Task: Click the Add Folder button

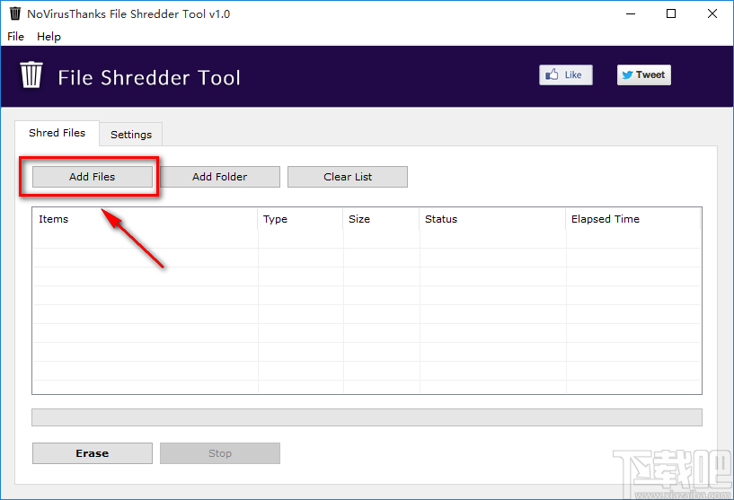Action: 220,177
